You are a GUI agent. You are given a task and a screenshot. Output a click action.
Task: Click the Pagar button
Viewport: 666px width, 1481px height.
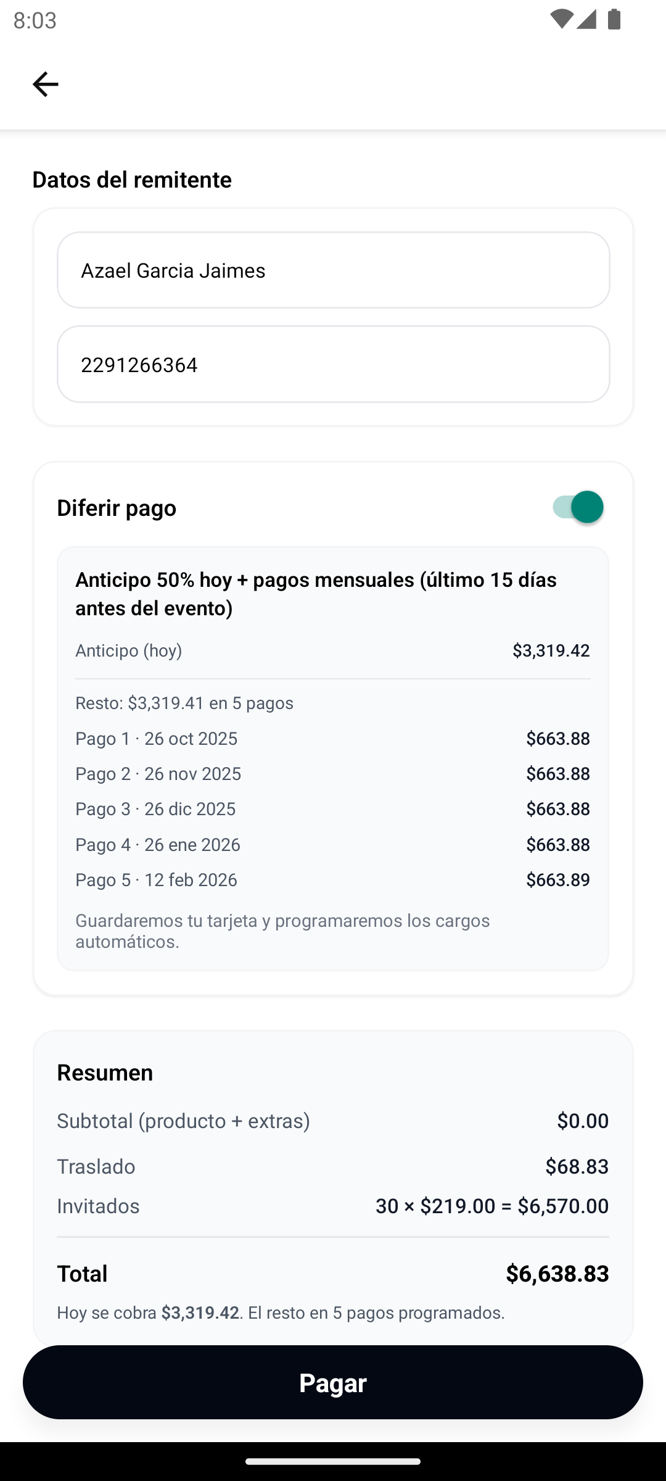tap(333, 1382)
